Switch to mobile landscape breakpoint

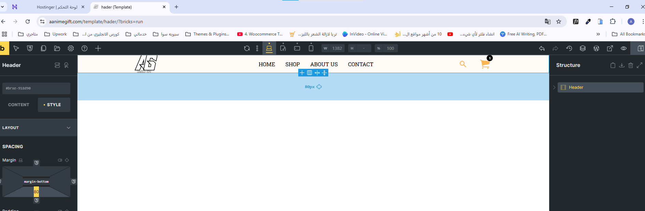(297, 48)
